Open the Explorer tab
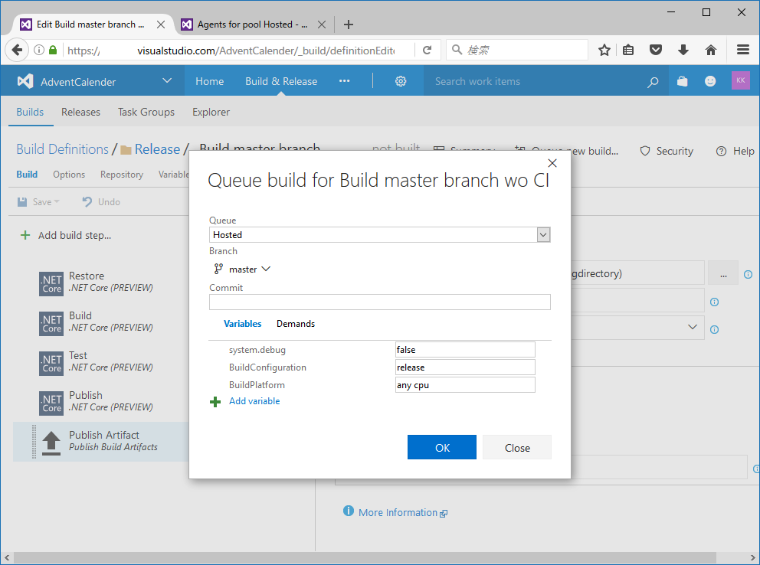Image resolution: width=760 pixels, height=565 pixels. pos(211,112)
